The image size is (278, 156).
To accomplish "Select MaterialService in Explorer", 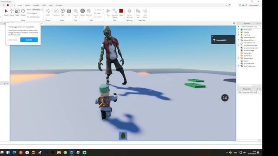I will pos(249,38).
